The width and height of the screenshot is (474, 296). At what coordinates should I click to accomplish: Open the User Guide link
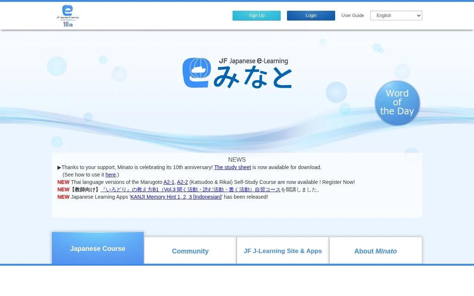tap(353, 16)
